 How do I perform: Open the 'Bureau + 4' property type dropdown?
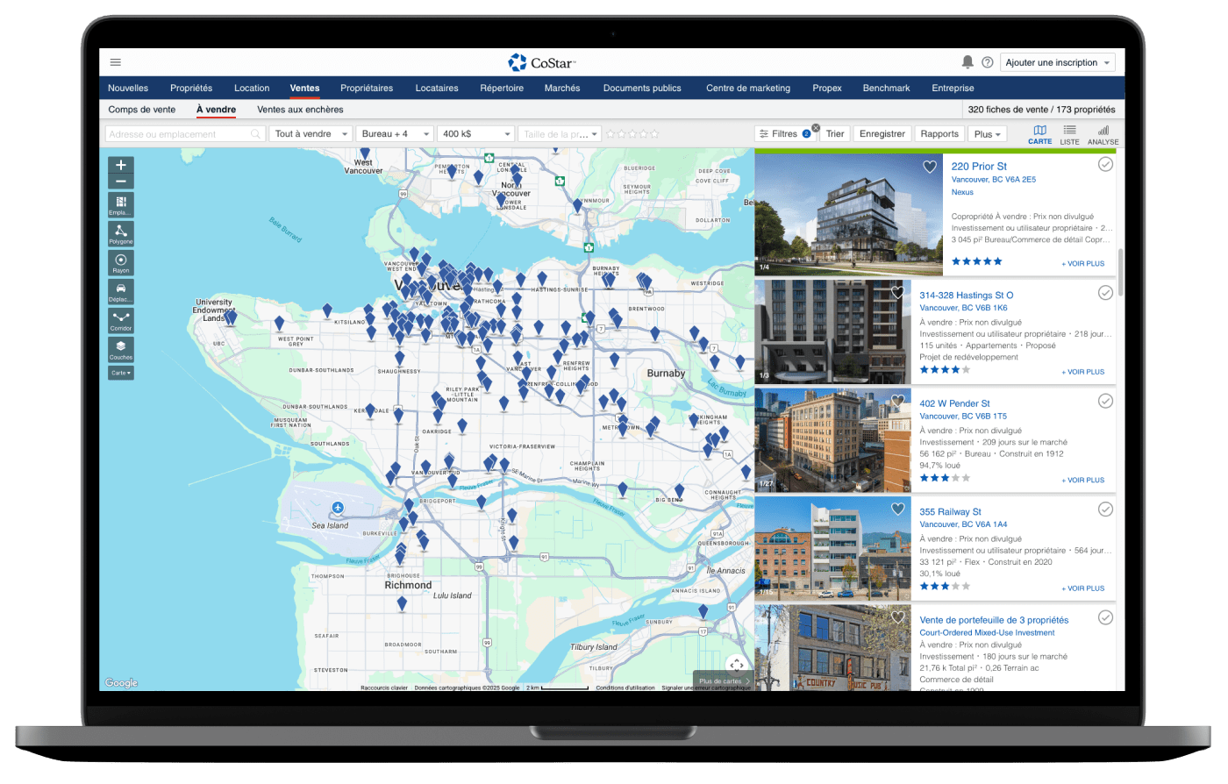click(x=396, y=134)
